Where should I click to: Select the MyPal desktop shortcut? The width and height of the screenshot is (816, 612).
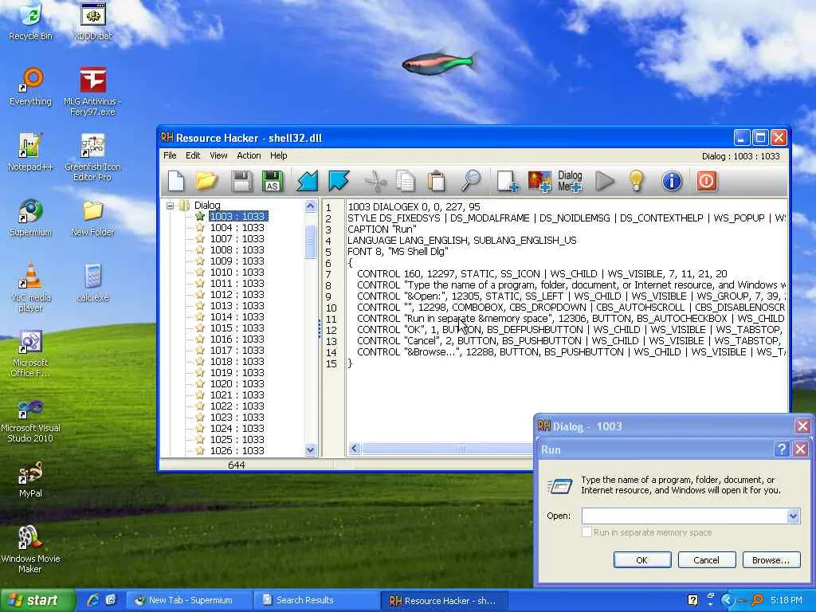point(31,479)
